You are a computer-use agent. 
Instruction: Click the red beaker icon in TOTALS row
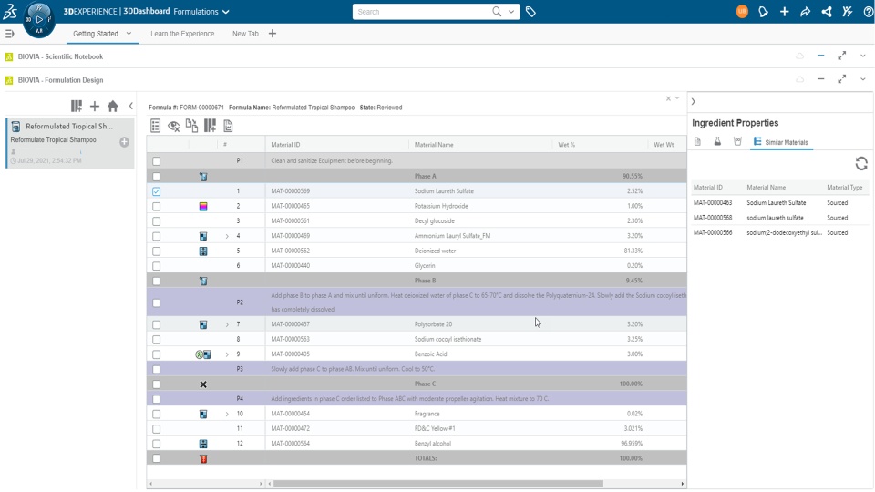203,458
